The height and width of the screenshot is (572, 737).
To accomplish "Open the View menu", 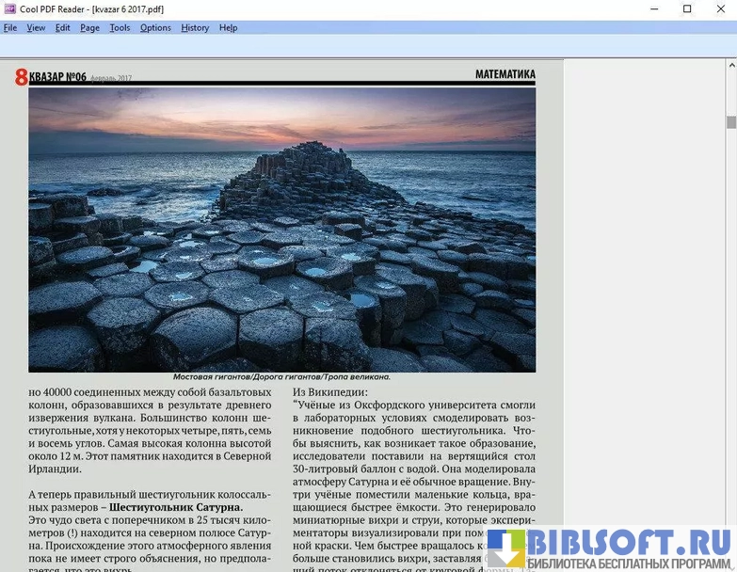I will [36, 27].
